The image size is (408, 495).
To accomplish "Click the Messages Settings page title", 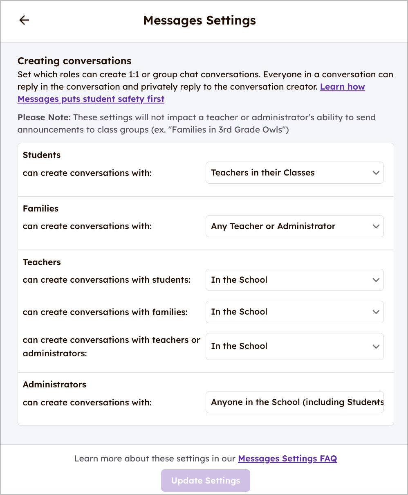I will (x=200, y=20).
